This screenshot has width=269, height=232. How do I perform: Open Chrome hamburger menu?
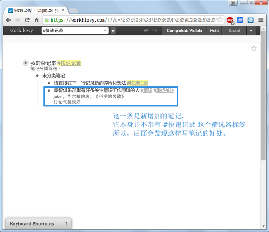(260, 20)
